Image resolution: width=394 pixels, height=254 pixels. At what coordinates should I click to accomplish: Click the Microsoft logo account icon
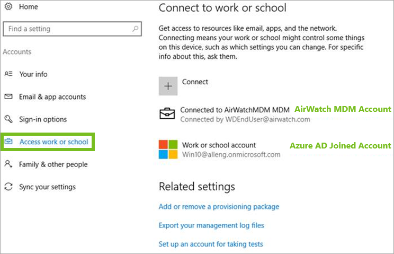[168, 150]
